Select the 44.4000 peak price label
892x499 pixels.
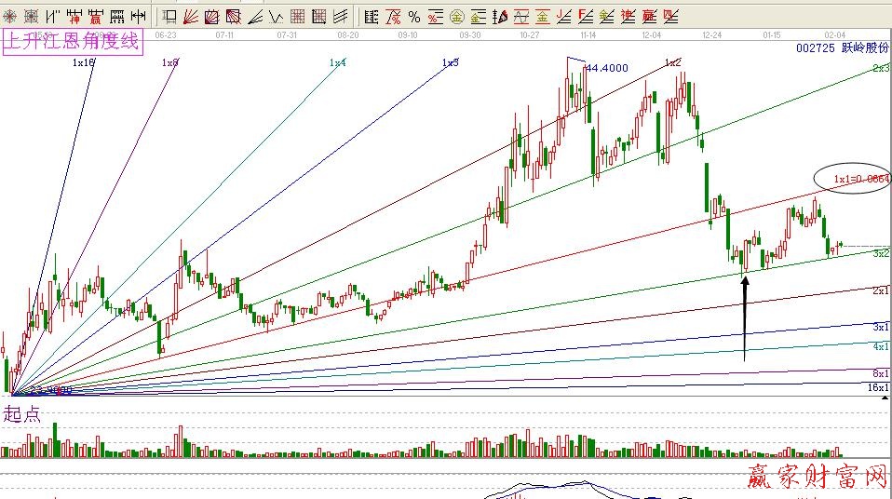point(607,68)
